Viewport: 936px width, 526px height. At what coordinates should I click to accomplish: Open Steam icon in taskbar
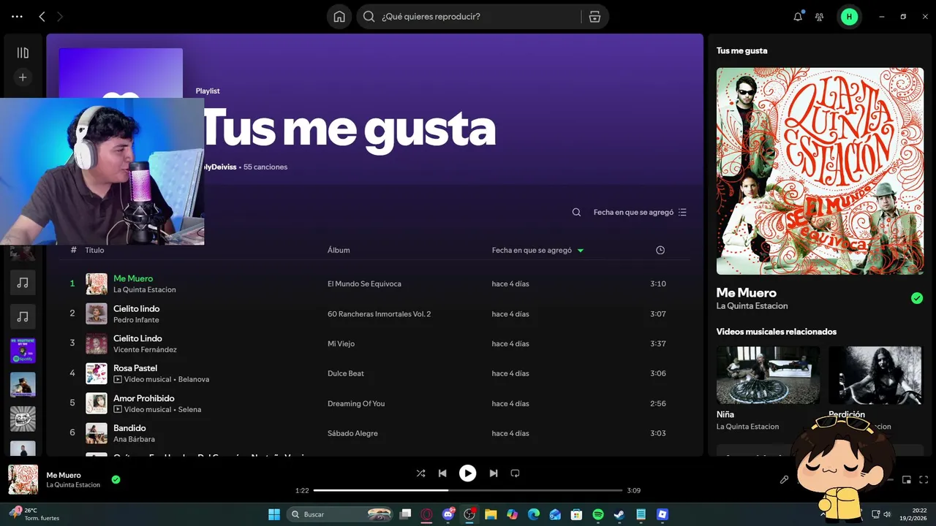(x=619, y=514)
